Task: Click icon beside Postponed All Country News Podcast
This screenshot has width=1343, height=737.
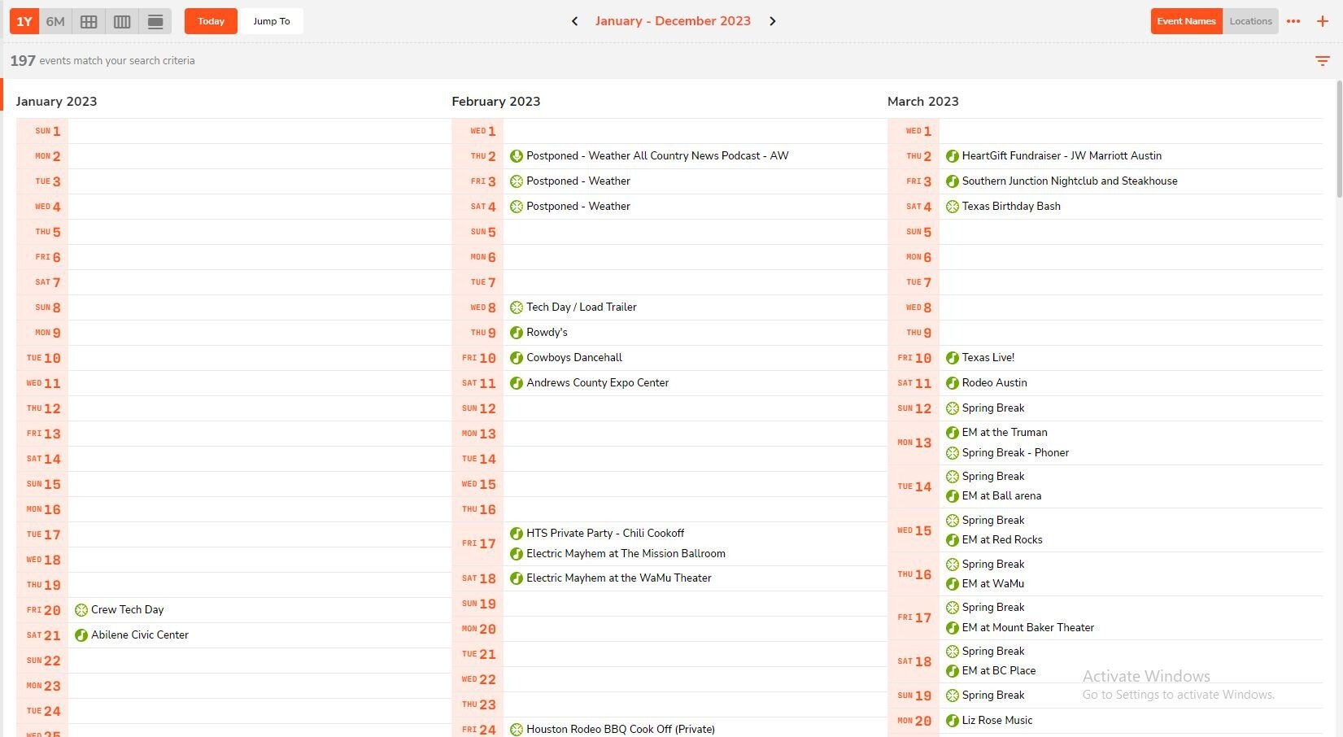Action: 517,156
